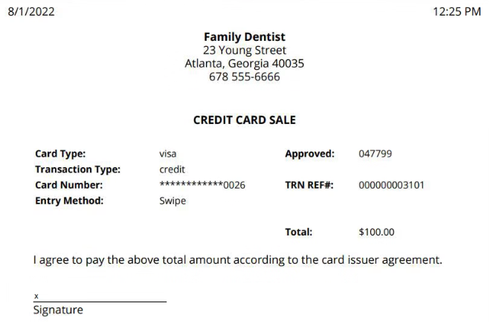Click the date 8/1/2022
Viewport: 490px width, 332px height.
coord(31,12)
